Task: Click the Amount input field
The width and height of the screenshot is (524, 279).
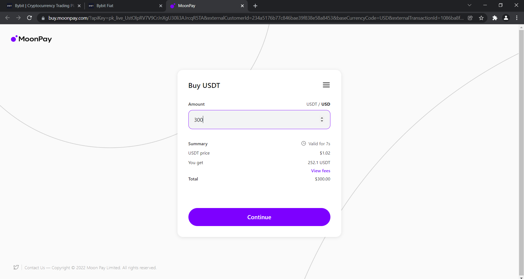Action: (254, 120)
